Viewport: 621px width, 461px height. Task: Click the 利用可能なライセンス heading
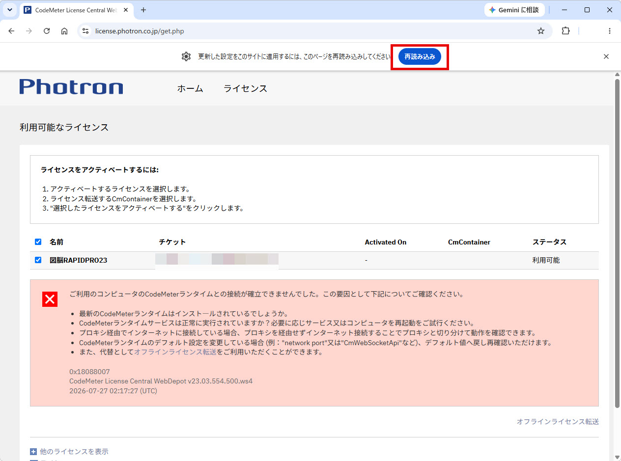pos(64,128)
